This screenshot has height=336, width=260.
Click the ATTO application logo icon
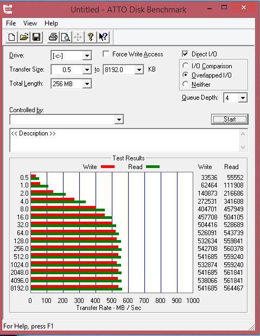(x=8, y=9)
